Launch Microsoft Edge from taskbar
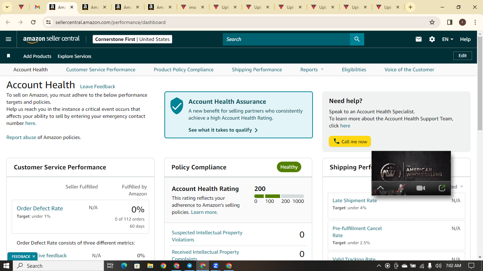This screenshot has width=483, height=271. [124, 266]
